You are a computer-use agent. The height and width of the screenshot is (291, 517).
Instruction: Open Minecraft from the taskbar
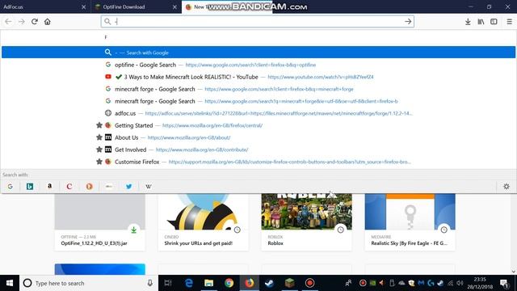(x=289, y=283)
